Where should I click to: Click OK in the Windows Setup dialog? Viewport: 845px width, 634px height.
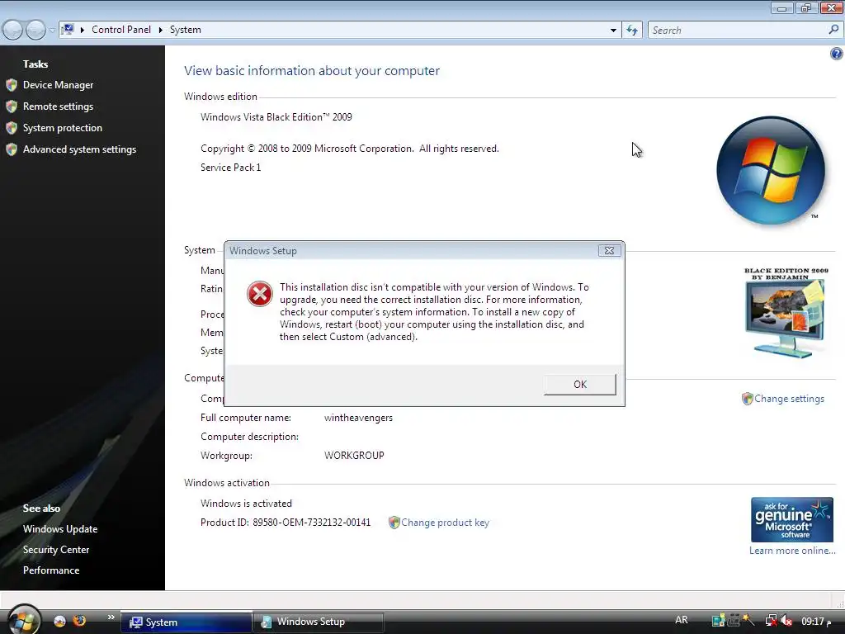[x=580, y=385]
